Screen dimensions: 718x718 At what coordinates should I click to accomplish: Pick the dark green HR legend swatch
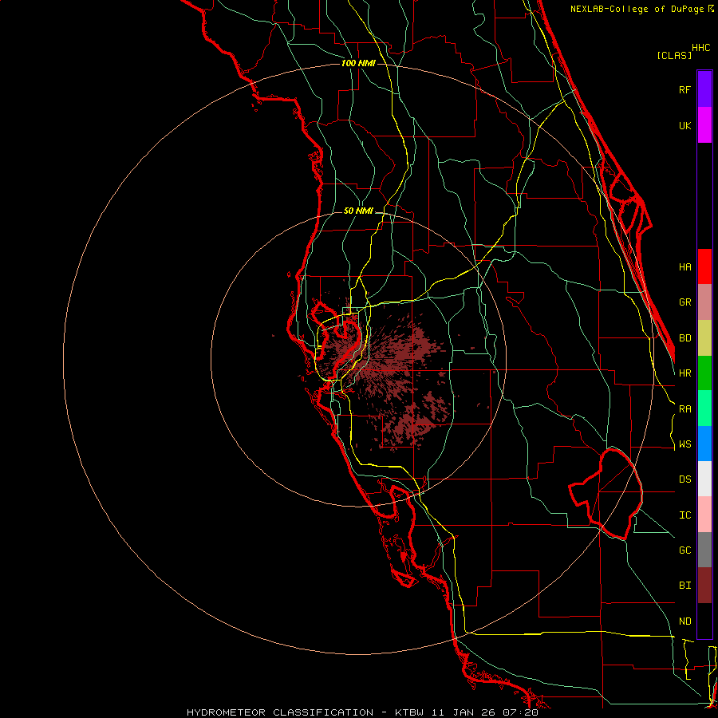704,373
